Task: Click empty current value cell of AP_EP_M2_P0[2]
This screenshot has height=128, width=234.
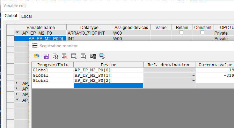Action: [215, 80]
